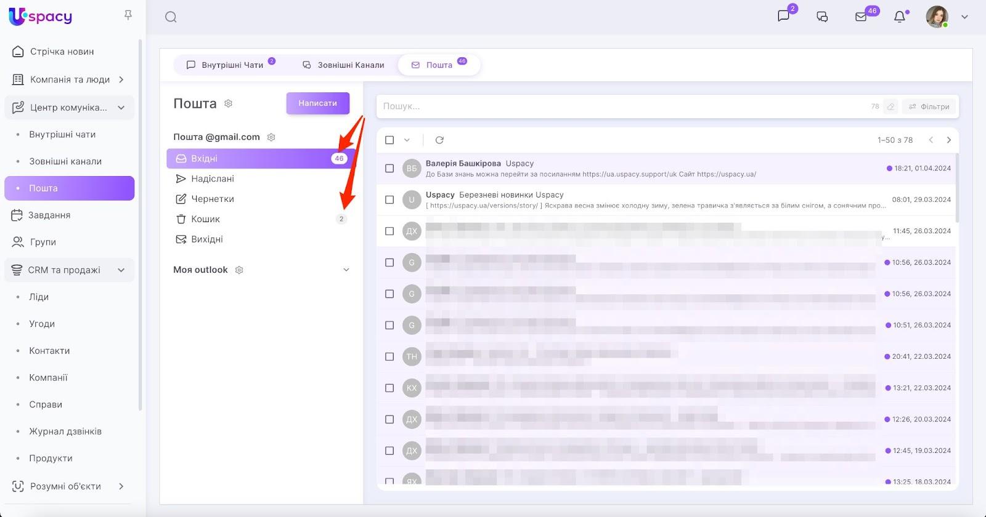The image size is (986, 517).
Task: Expand the Моя outlook mailbox chevron
Action: (346, 270)
